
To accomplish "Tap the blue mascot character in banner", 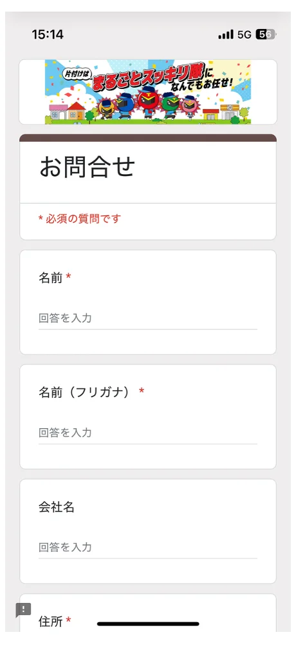I will (125, 104).
